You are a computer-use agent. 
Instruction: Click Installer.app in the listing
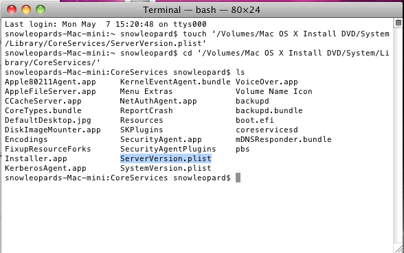pyautogui.click(x=36, y=158)
